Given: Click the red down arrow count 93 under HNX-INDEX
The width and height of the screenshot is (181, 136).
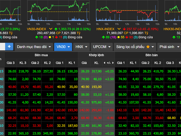Looking at the screenshot, I should [129, 37].
